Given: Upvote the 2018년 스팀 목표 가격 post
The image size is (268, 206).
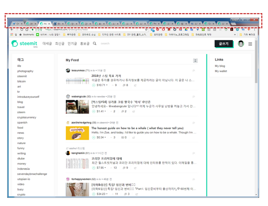Looking at the screenshot, I should [94, 85].
